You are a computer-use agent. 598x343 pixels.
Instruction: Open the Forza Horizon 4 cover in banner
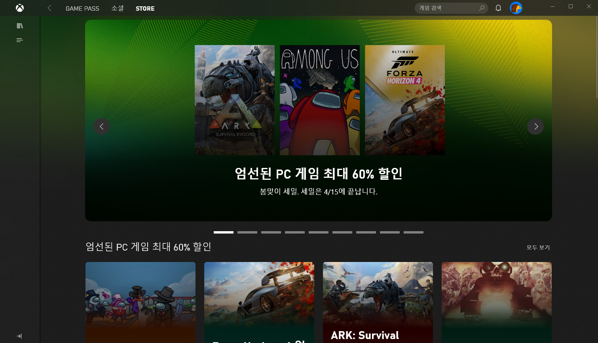coord(405,100)
